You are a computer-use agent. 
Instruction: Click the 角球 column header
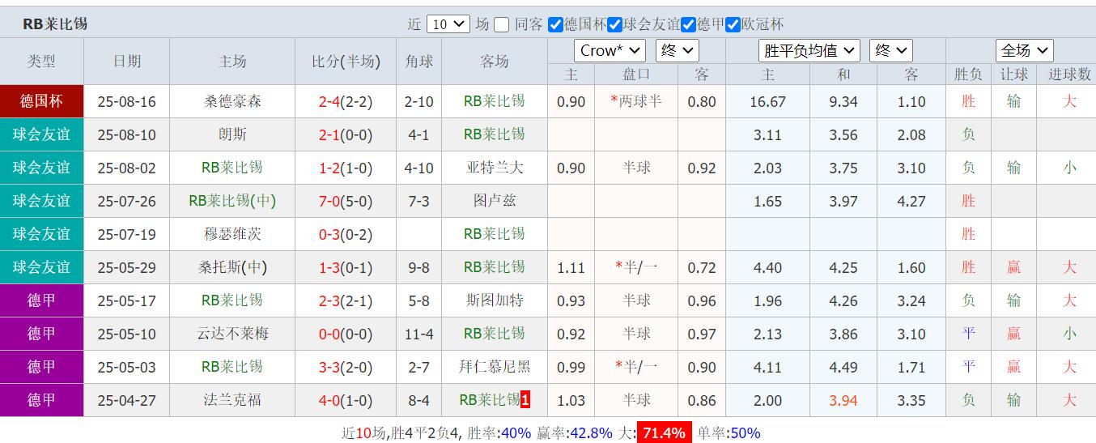pyautogui.click(x=418, y=61)
